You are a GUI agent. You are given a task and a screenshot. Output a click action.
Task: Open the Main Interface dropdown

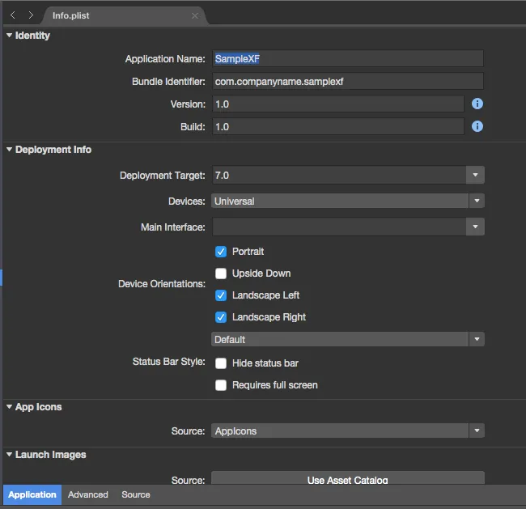(476, 227)
